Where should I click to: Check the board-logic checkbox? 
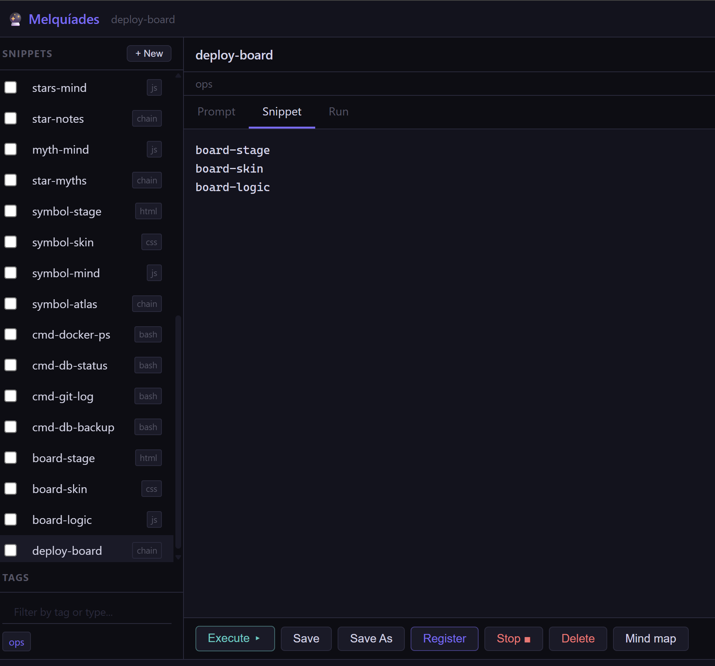coord(10,520)
